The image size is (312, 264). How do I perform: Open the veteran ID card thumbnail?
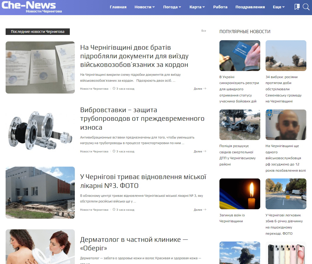240,56
